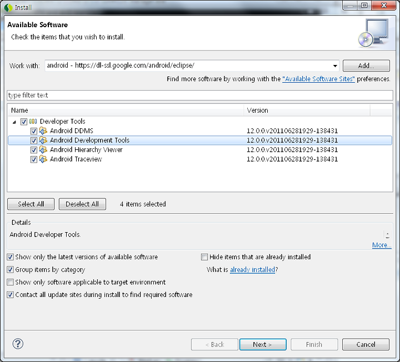
Task: Select the Android Hierarchy Viewer row
Action: click(200, 150)
